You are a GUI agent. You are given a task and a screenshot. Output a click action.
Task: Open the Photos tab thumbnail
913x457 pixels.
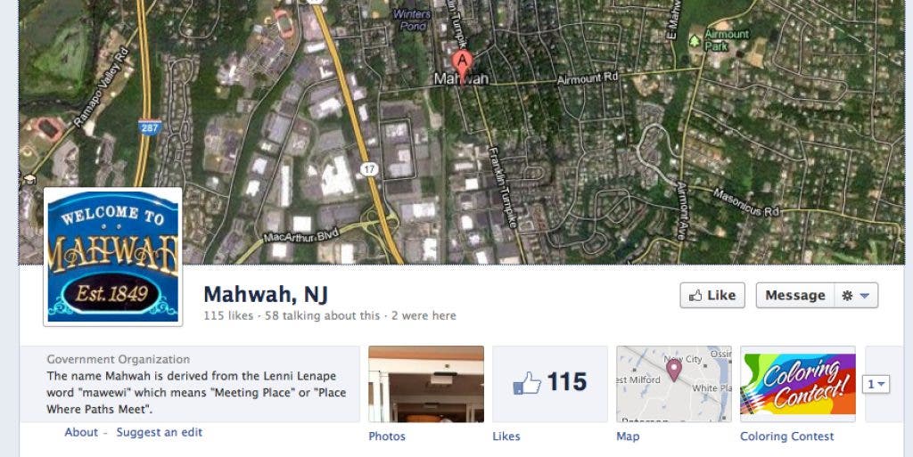point(426,384)
